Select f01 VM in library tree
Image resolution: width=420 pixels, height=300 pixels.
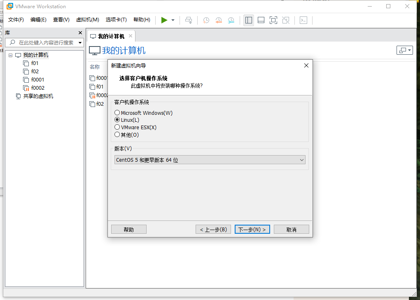(x=35, y=63)
